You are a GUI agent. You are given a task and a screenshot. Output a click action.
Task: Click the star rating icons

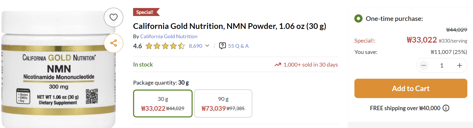click(x=165, y=46)
